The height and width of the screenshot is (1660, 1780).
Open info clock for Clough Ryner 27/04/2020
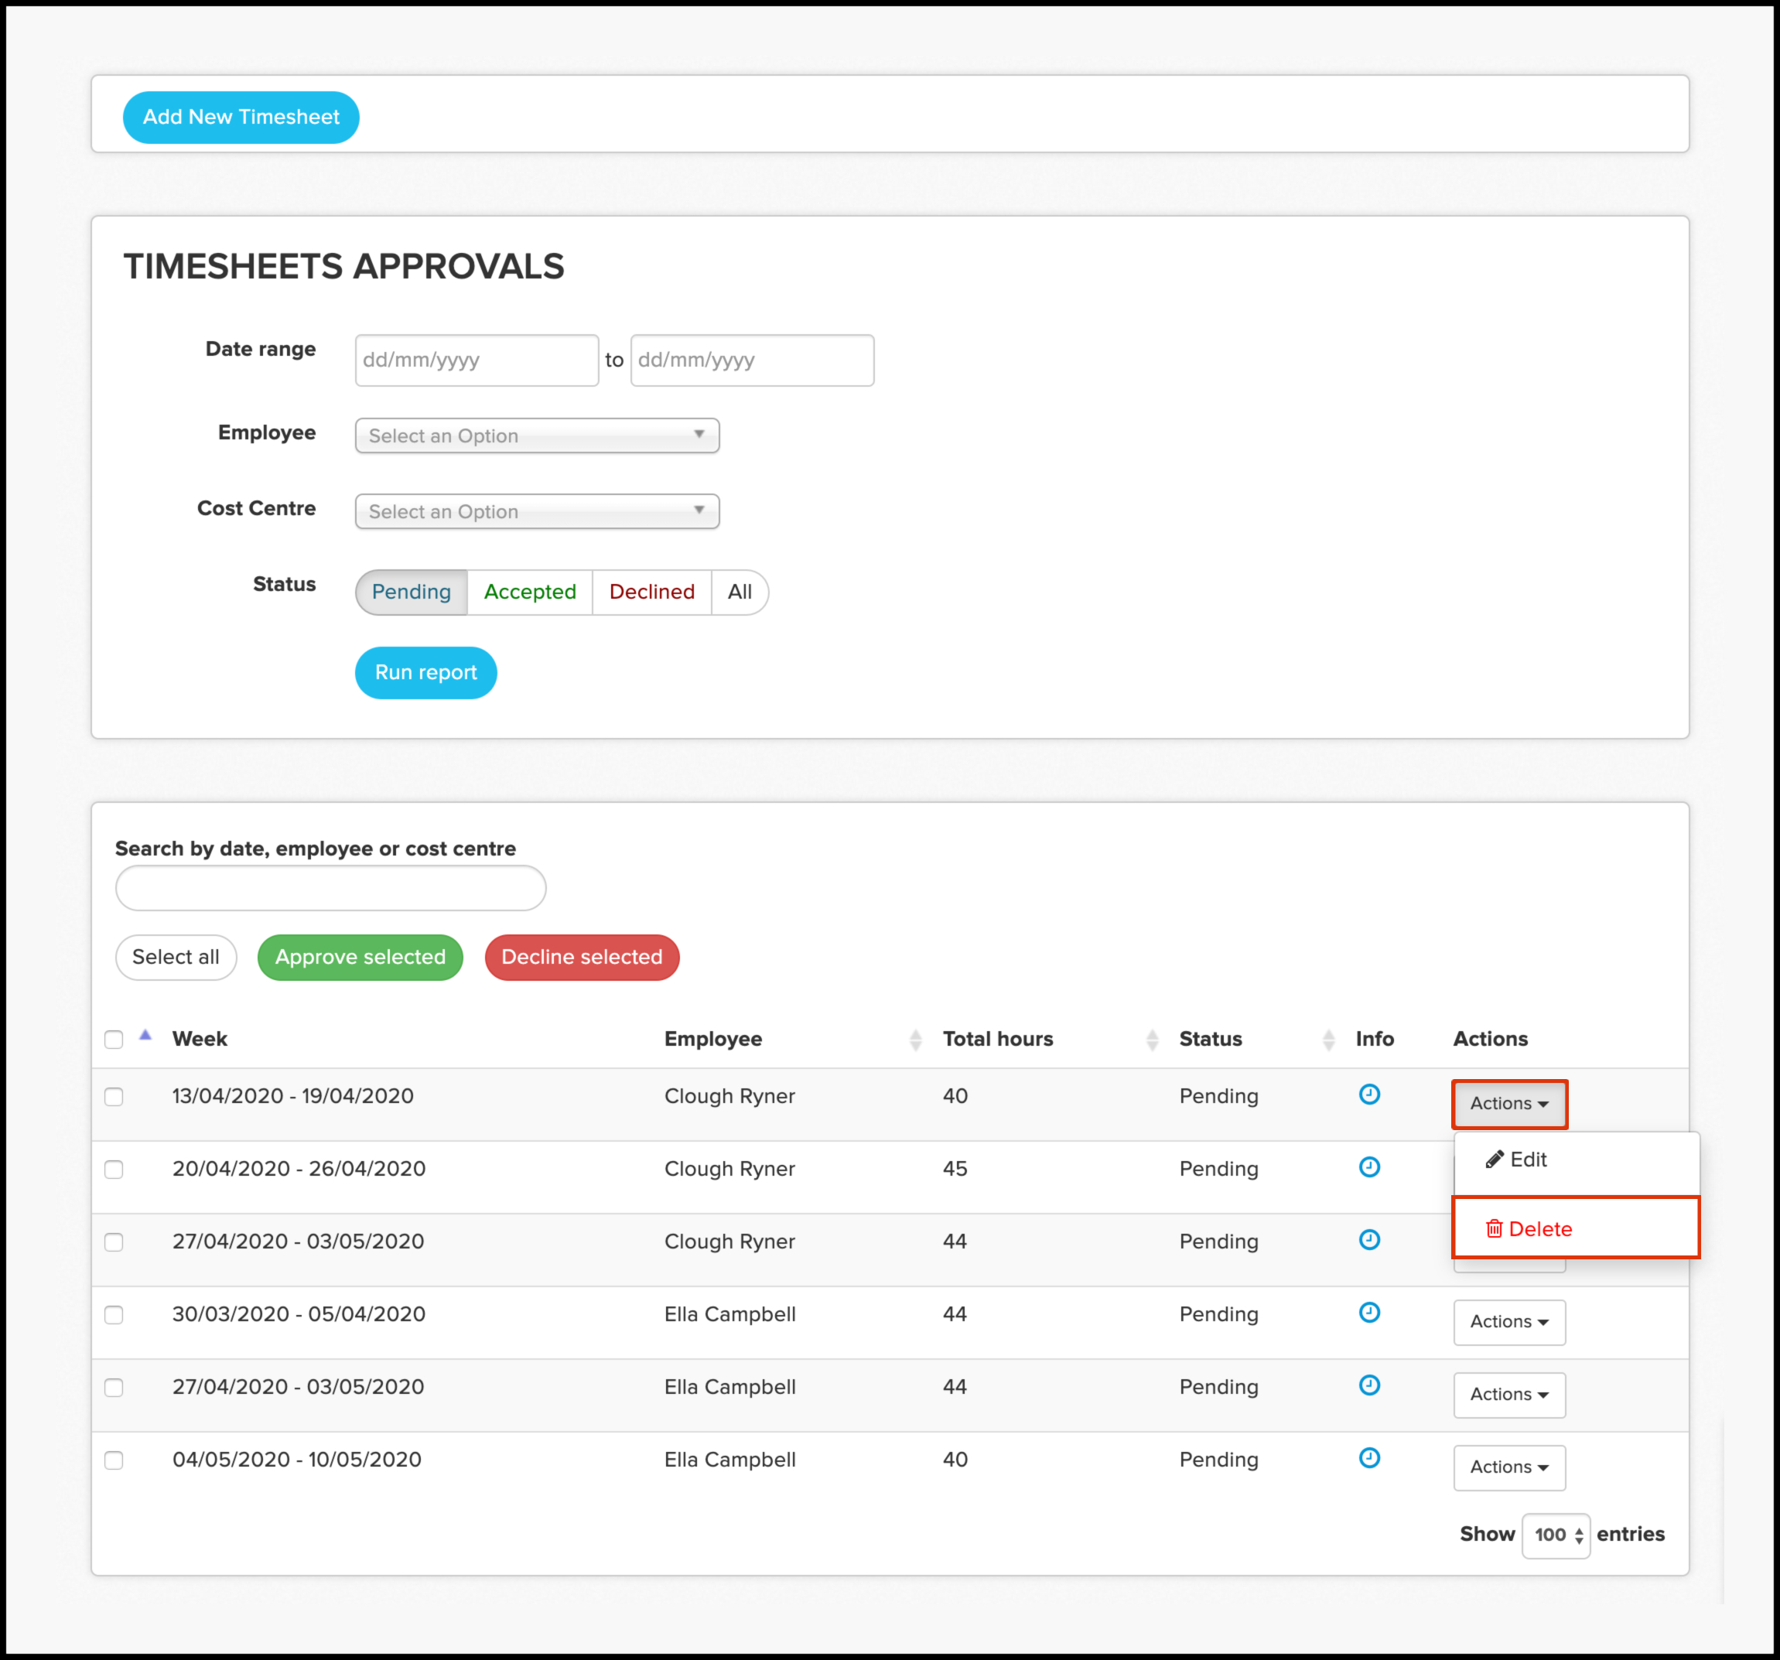point(1369,1239)
